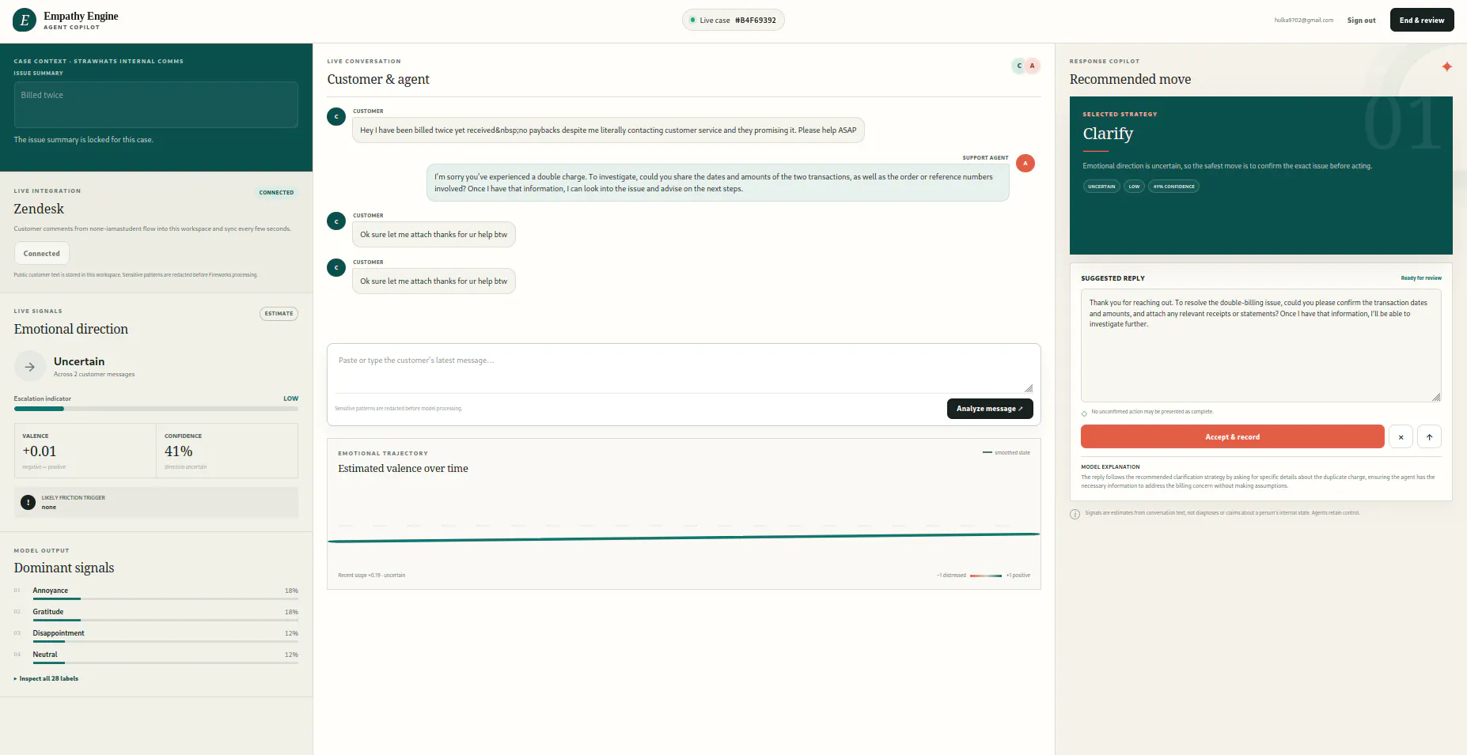This screenshot has width=1467, height=755.
Task: Click the 41% CONFIDENCE strategy tag
Action: click(1173, 187)
